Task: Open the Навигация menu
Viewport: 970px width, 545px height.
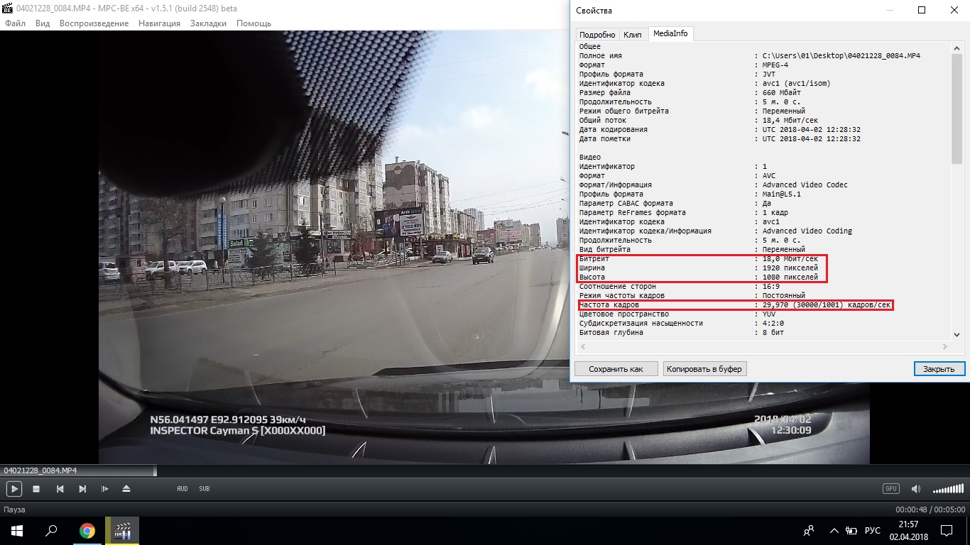Action: pos(159,23)
